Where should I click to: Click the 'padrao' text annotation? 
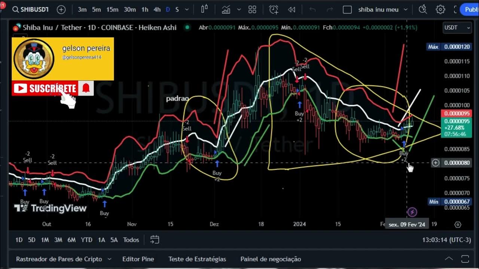(177, 99)
